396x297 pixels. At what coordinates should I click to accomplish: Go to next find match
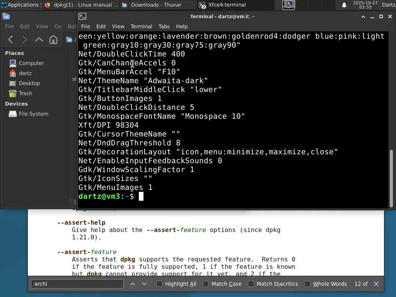(x=144, y=284)
